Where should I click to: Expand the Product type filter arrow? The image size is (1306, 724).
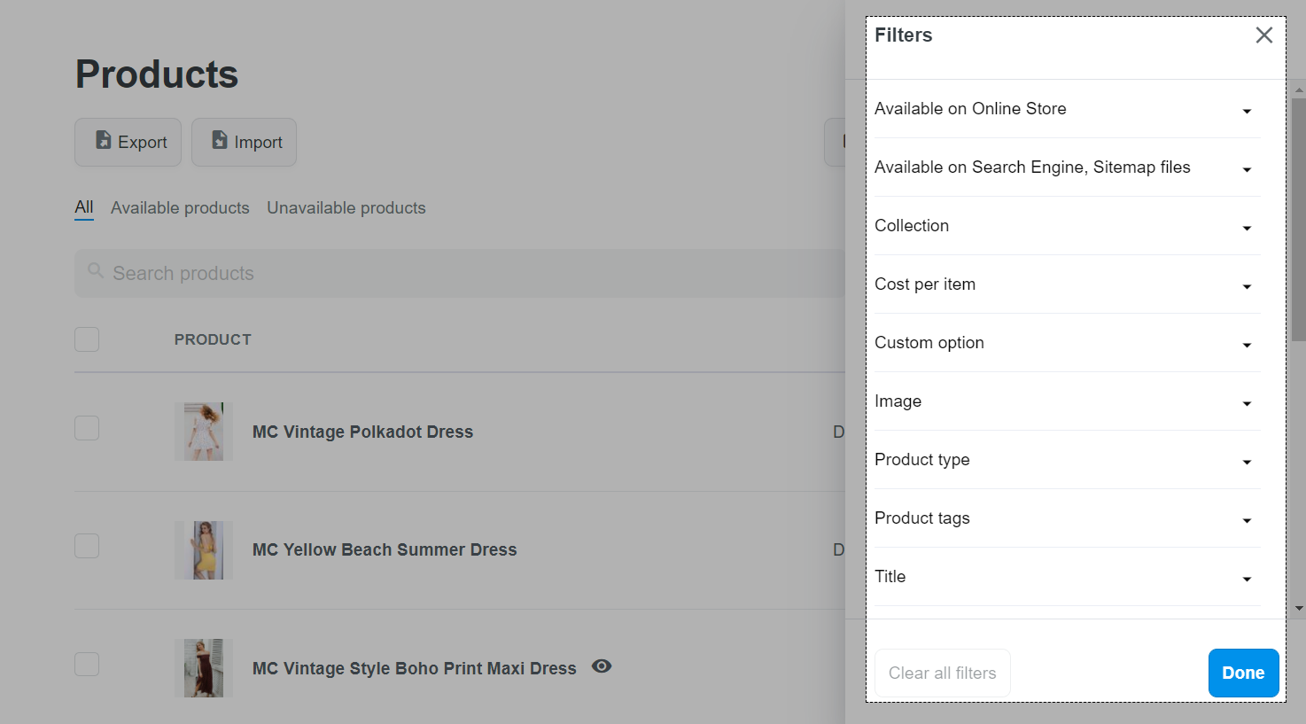[x=1247, y=463]
